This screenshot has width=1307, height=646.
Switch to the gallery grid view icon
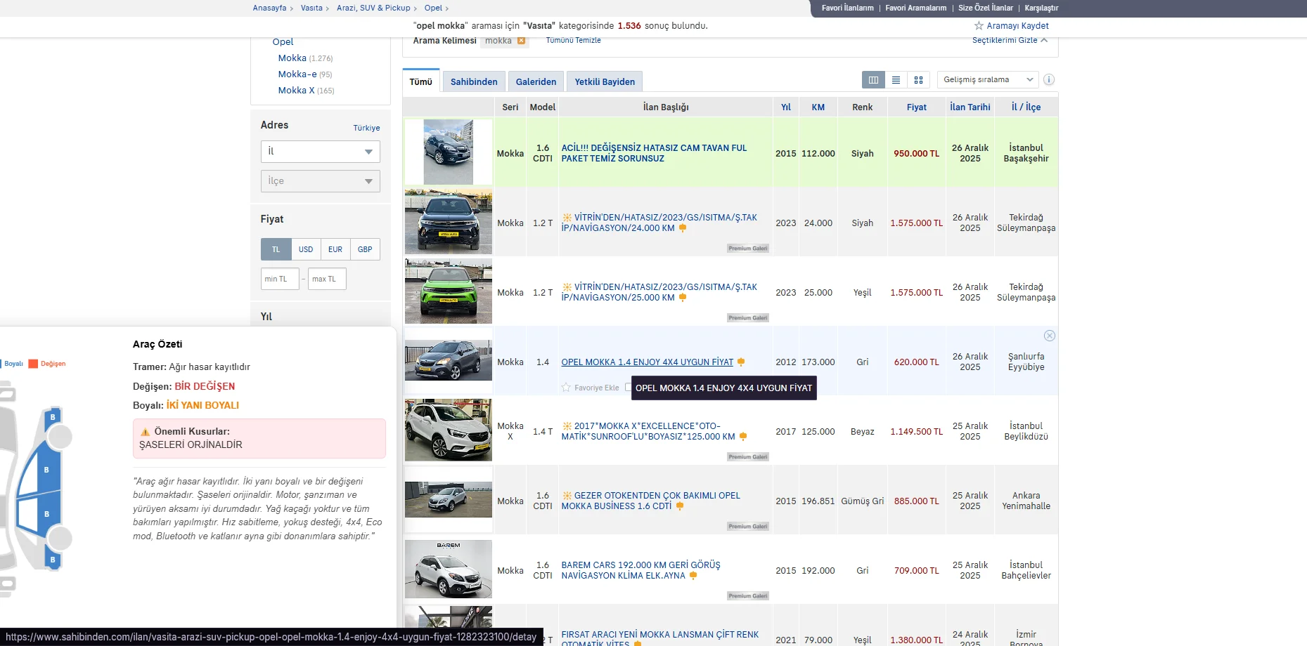918,80
